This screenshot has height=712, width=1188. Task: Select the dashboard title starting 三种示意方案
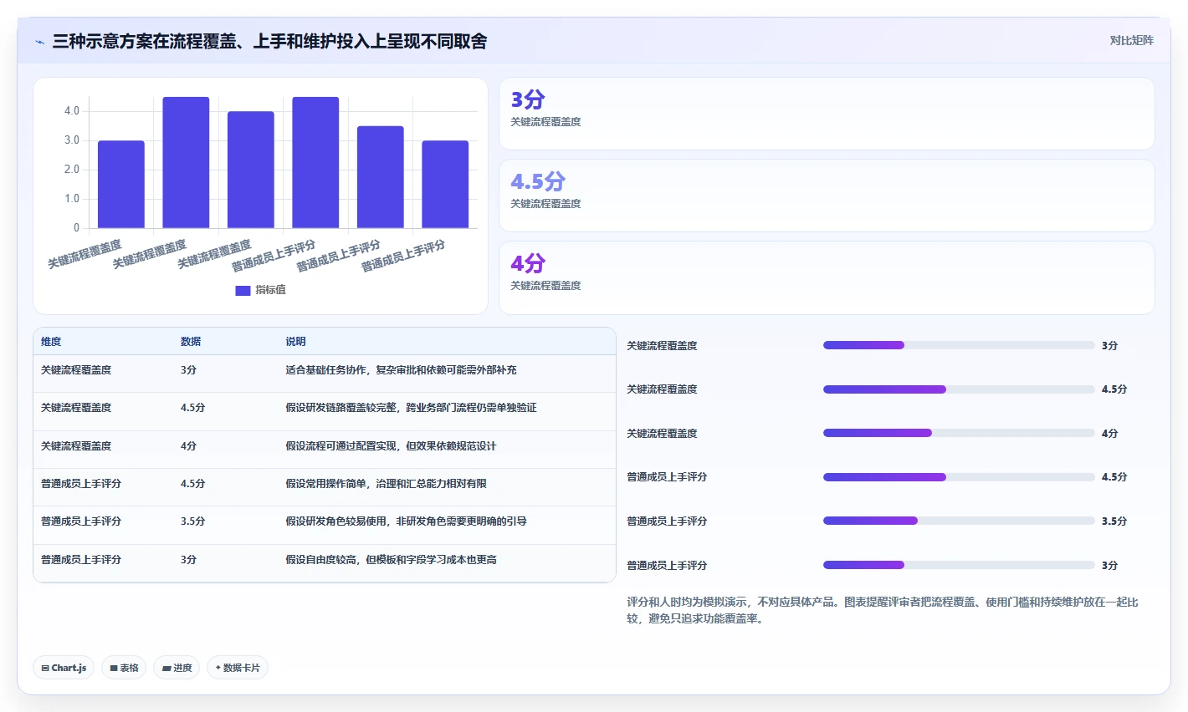(269, 41)
